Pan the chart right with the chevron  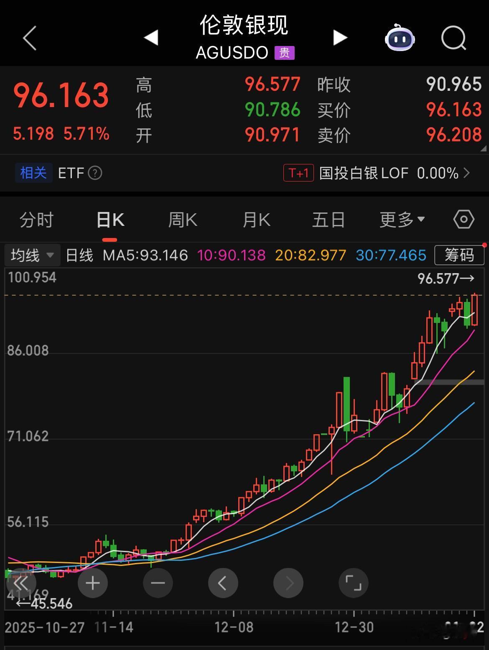click(x=288, y=583)
